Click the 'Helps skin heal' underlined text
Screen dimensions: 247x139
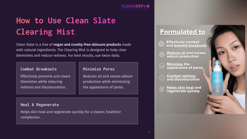(180, 88)
